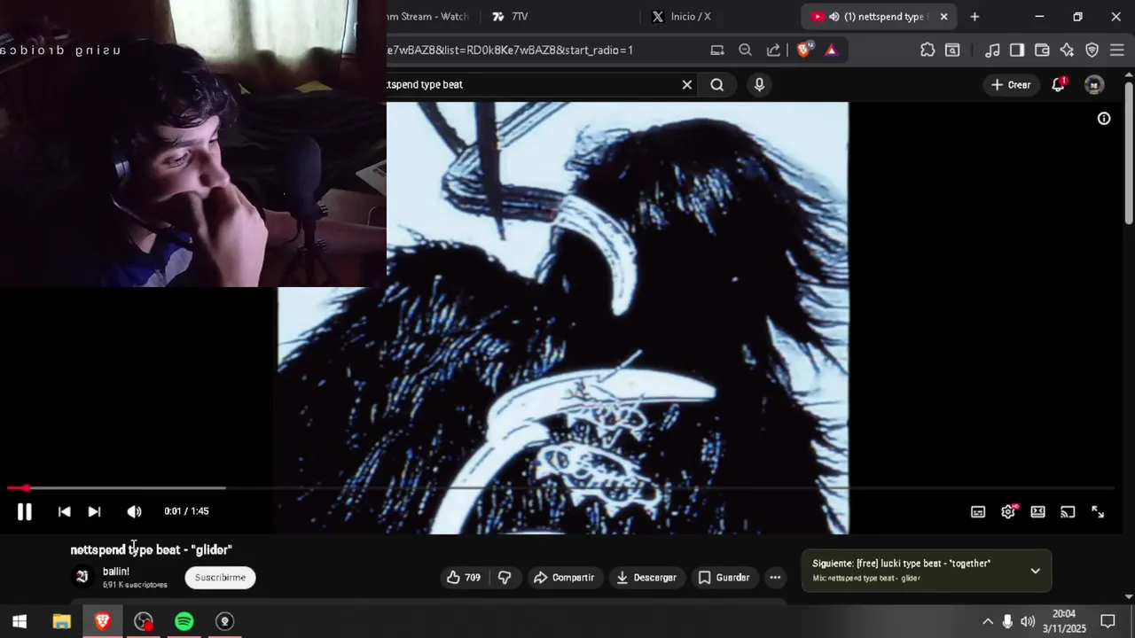This screenshot has width=1135, height=638.
Task: Open the ballin! channel avatar
Action: click(82, 577)
